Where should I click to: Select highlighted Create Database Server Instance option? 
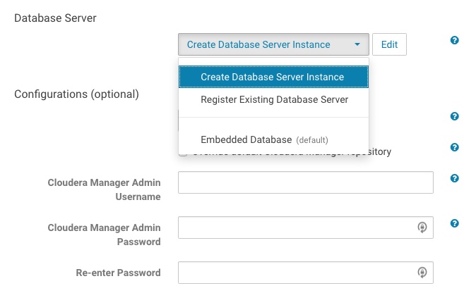pyautogui.click(x=273, y=77)
